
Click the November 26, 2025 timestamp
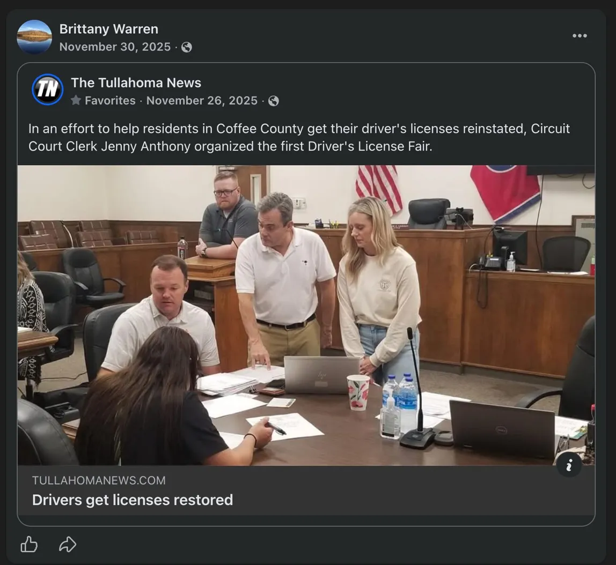(x=202, y=101)
